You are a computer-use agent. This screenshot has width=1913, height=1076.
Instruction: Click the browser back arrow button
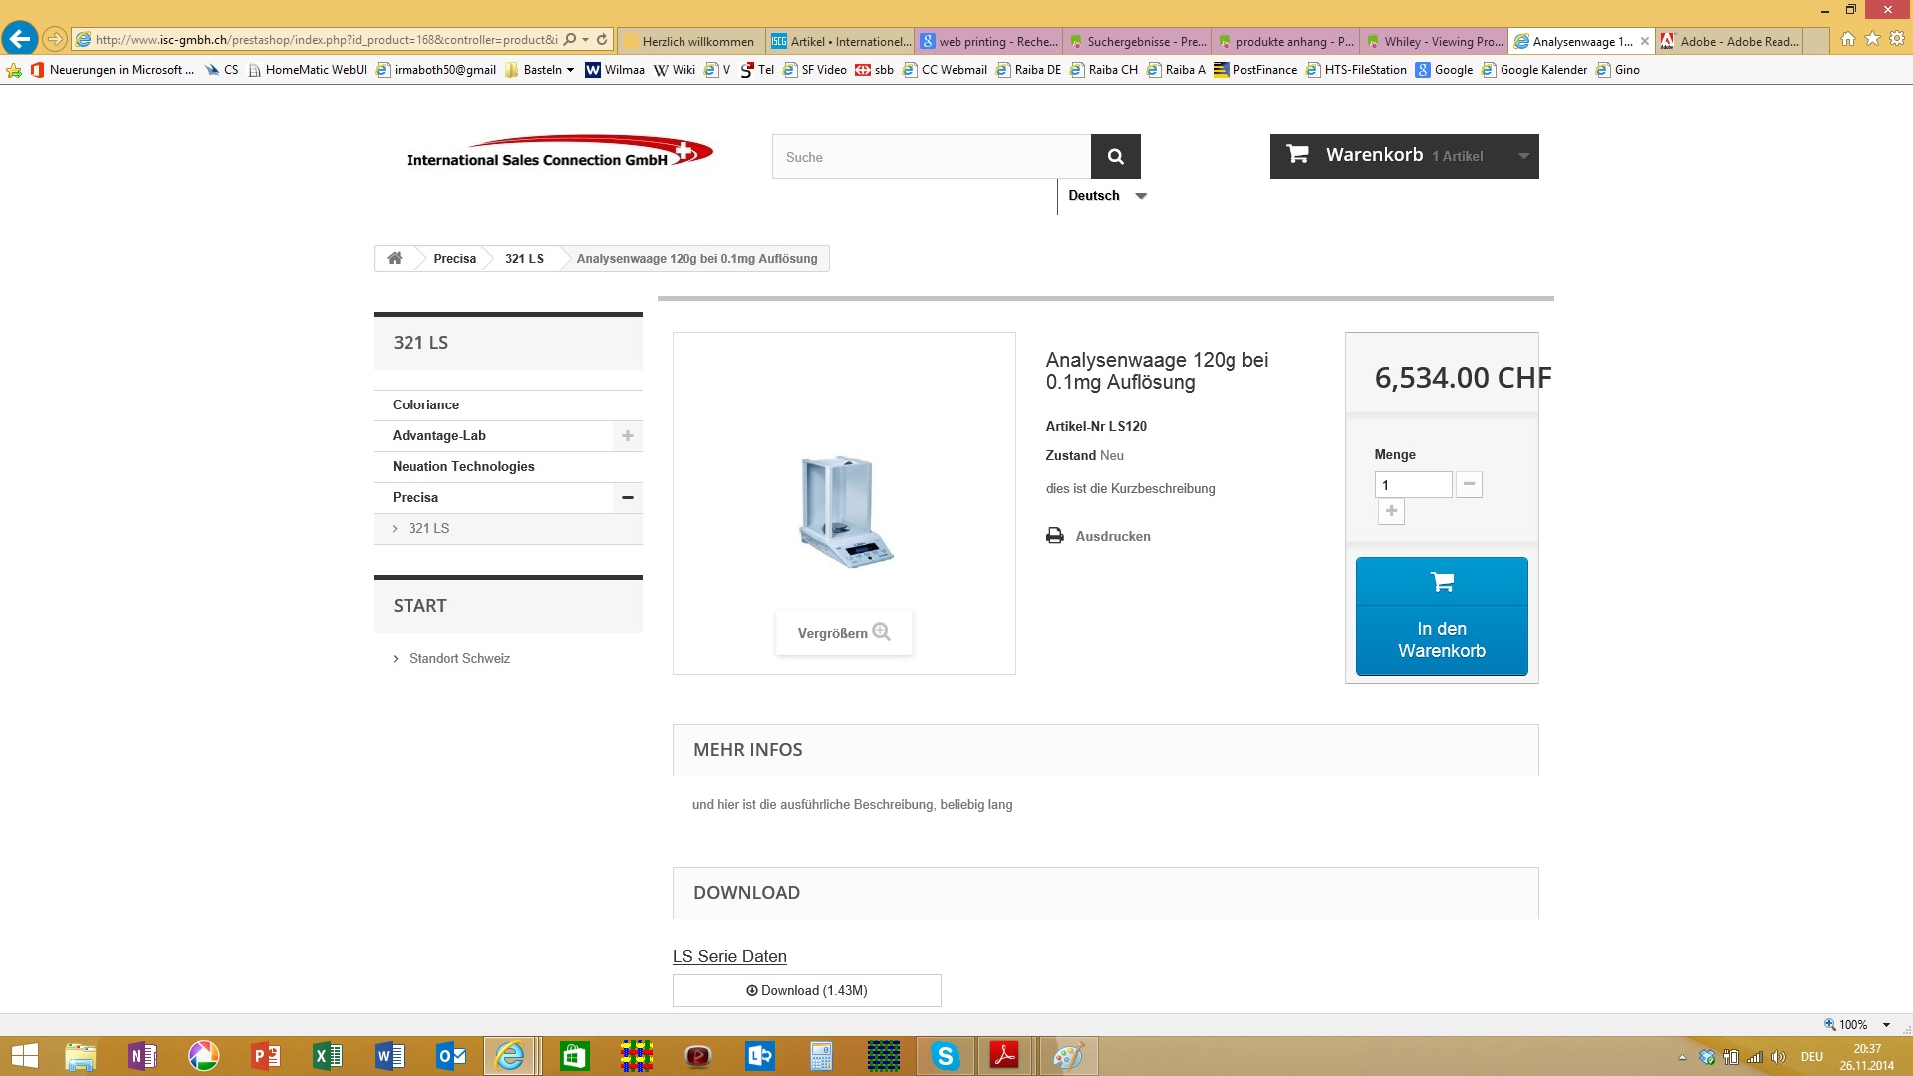tap(20, 40)
